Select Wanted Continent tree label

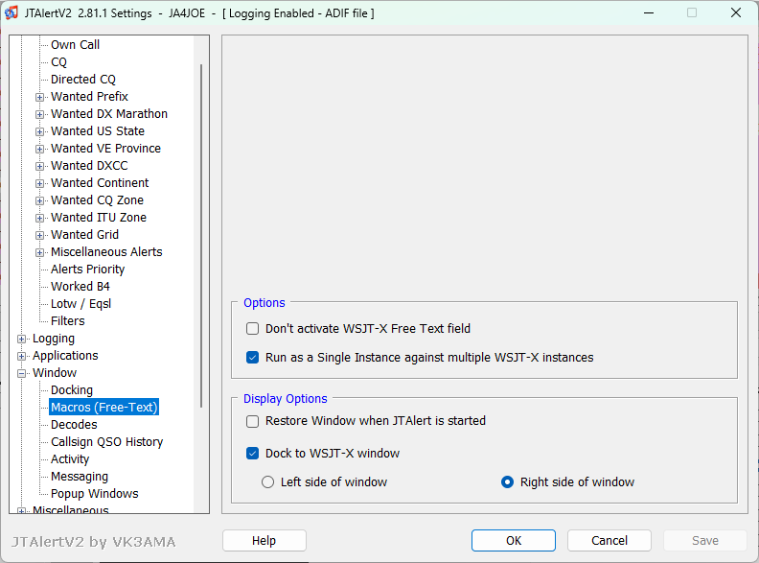tap(100, 183)
